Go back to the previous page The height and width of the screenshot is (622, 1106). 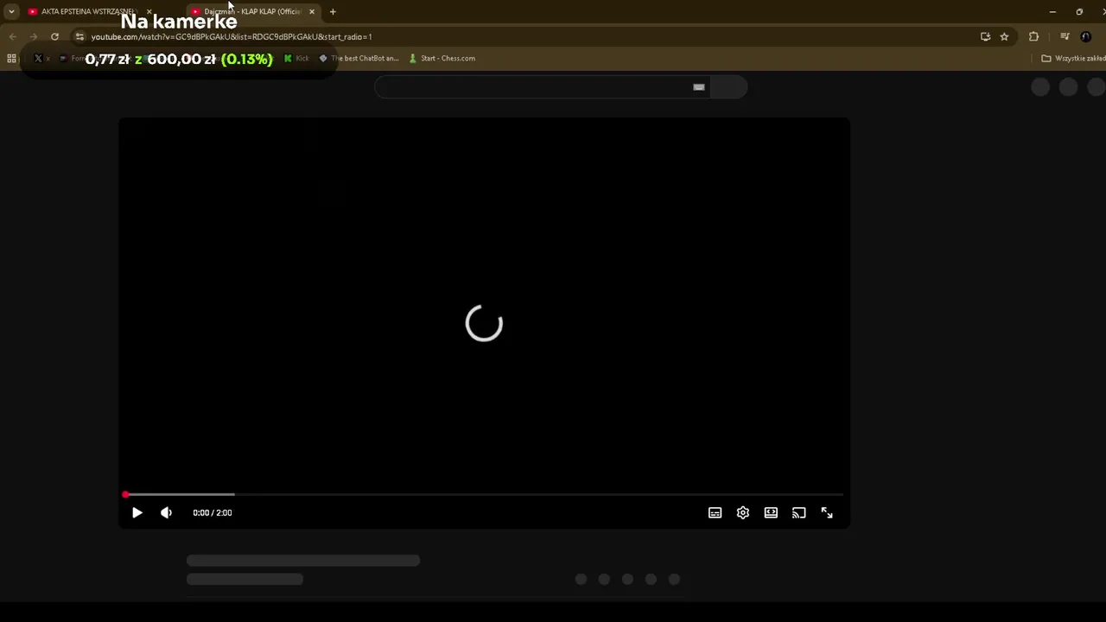pyautogui.click(x=12, y=36)
